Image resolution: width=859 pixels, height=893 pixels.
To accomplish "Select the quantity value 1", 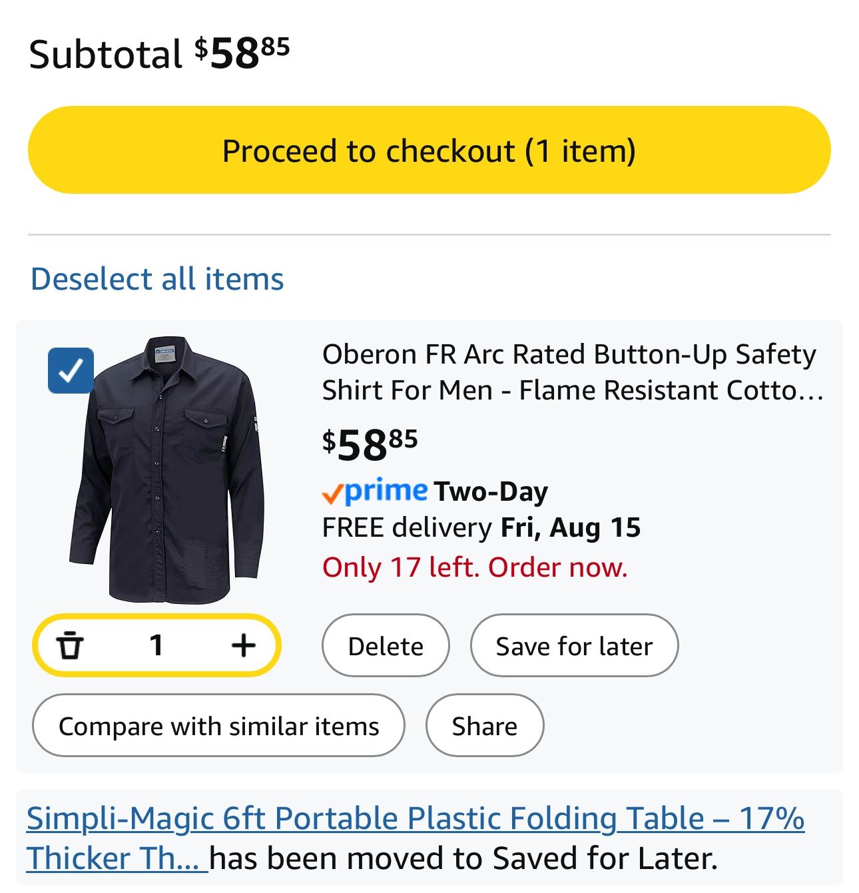I will [x=156, y=645].
